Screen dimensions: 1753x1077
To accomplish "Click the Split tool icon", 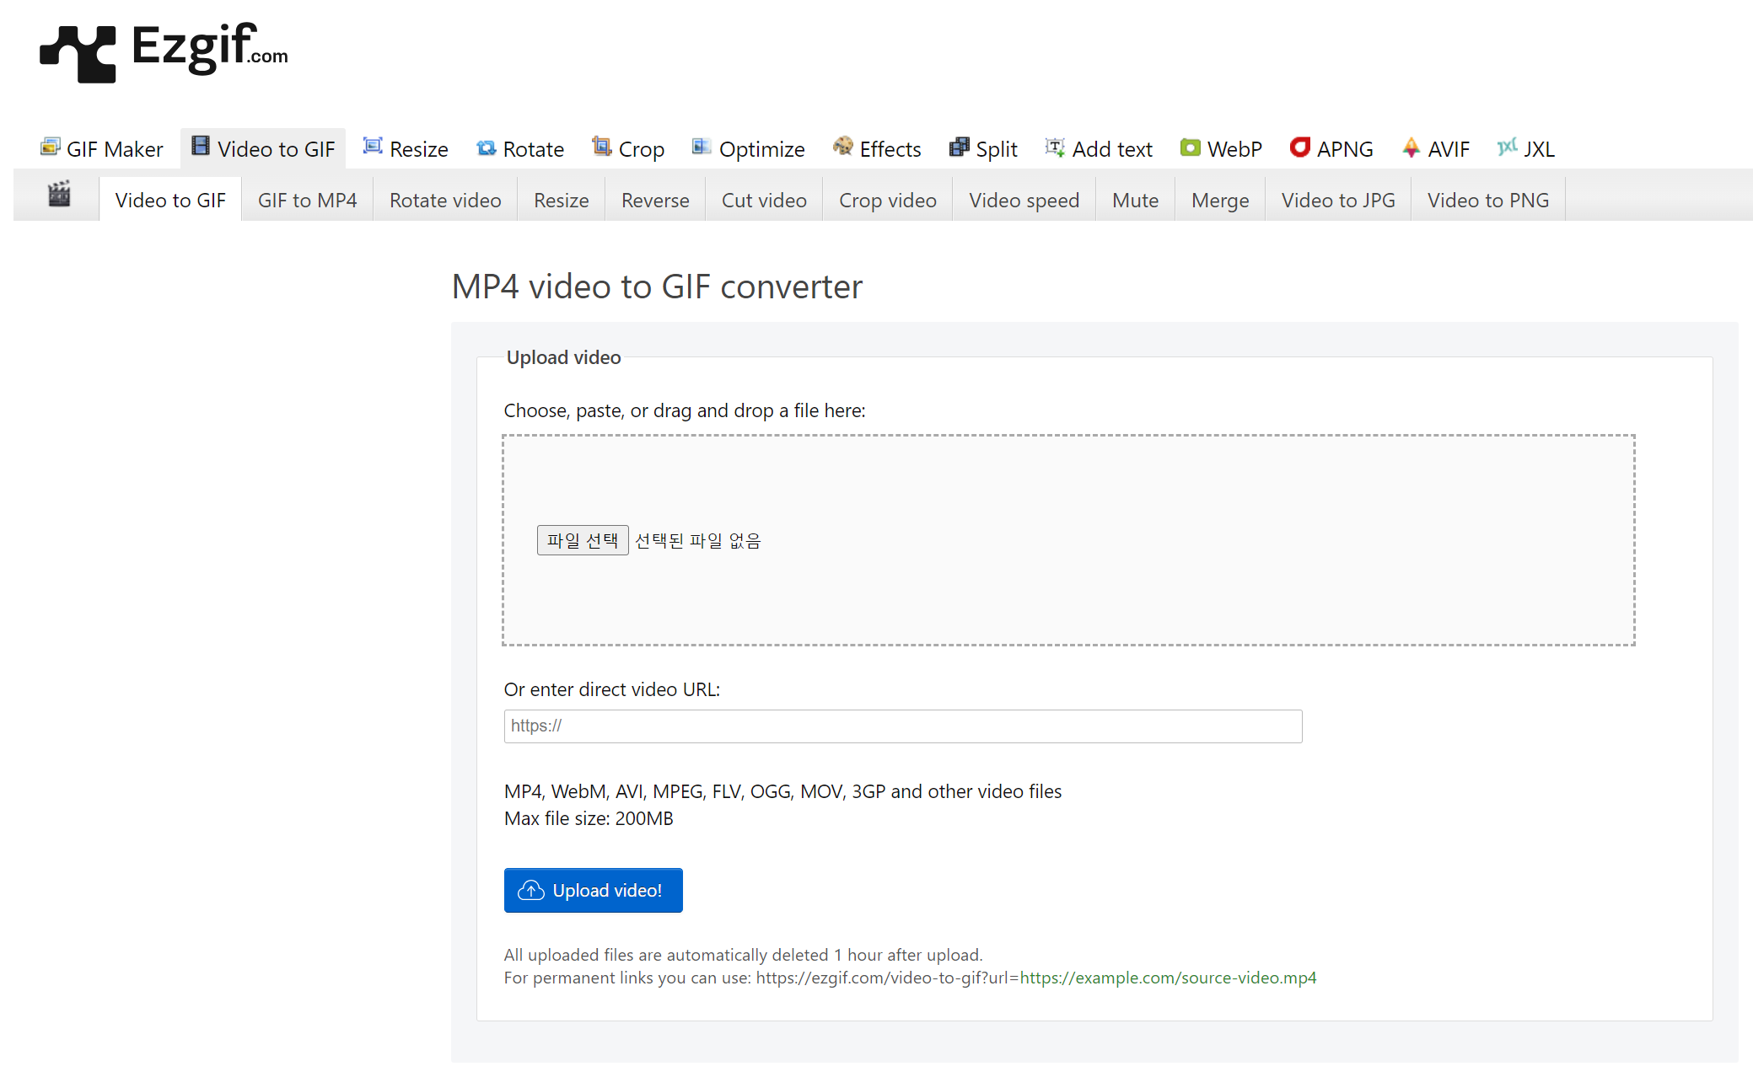I will pos(959,147).
